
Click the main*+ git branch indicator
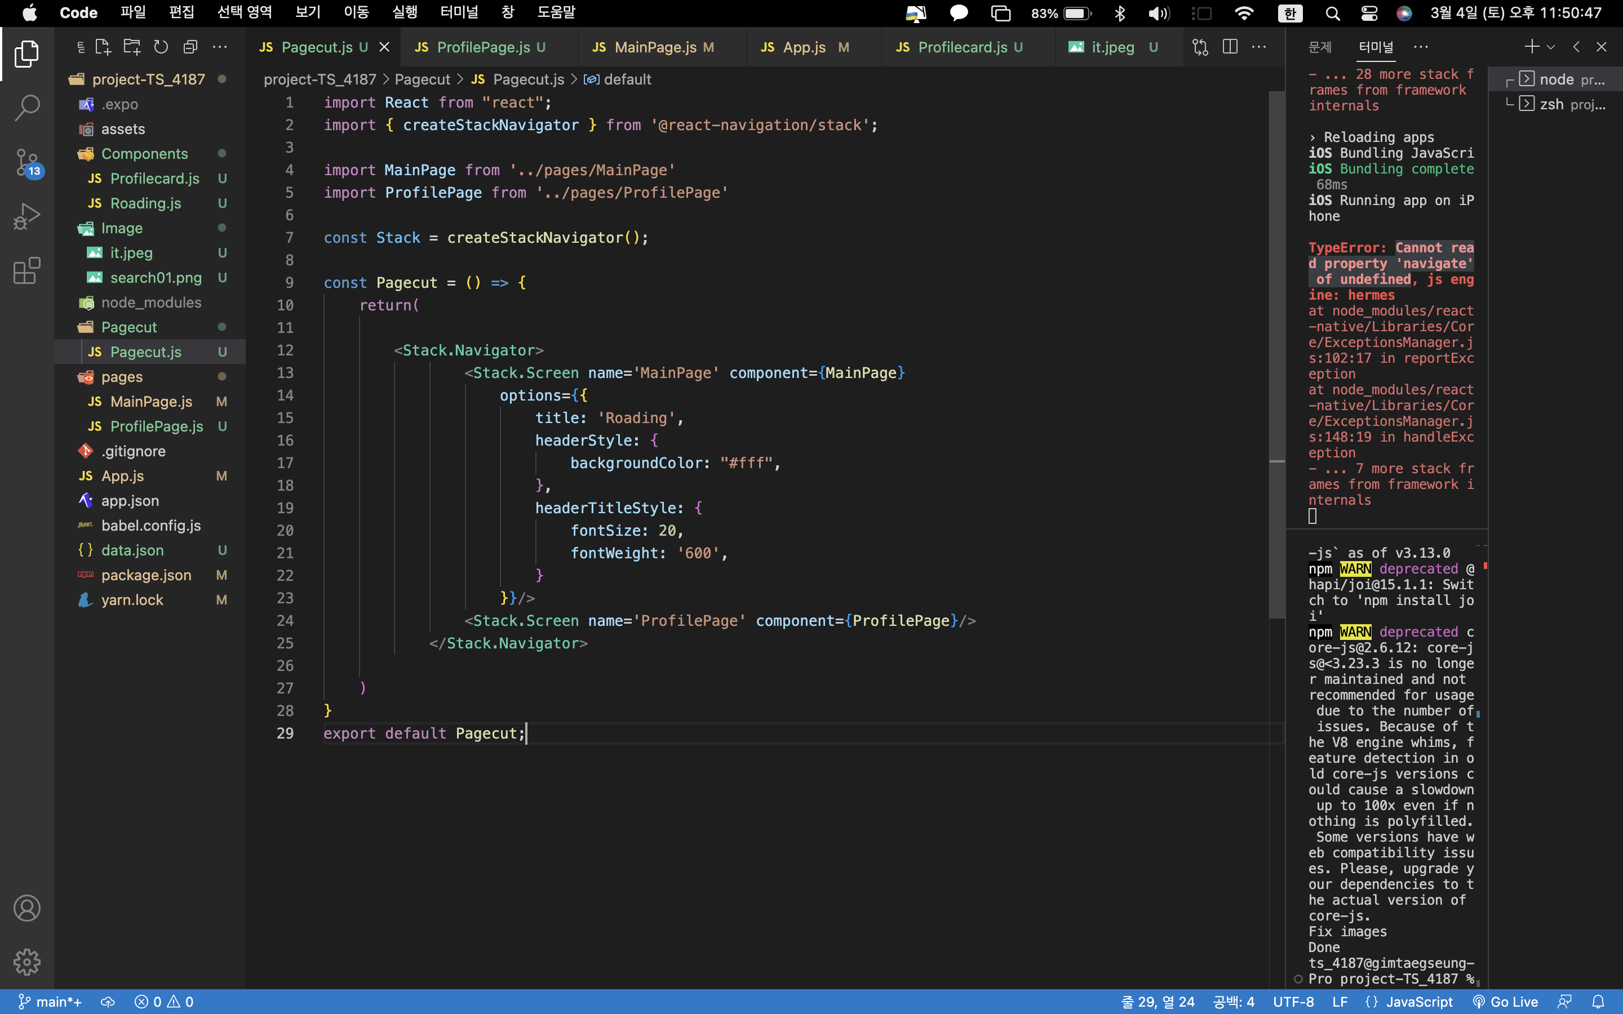pos(50,1001)
